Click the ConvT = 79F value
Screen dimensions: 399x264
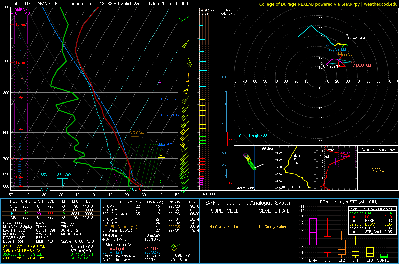coord(46,231)
